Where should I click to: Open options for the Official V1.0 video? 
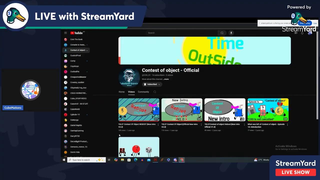(x=244, y=124)
